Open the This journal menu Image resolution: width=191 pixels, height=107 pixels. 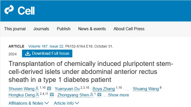click(15, 29)
